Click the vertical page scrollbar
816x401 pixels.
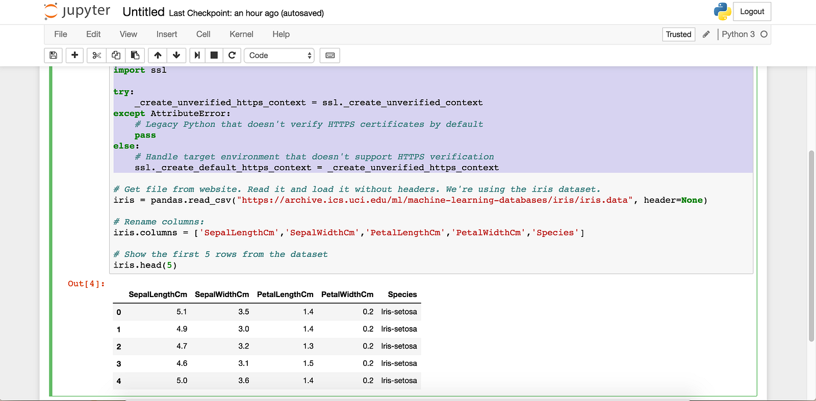click(x=811, y=246)
